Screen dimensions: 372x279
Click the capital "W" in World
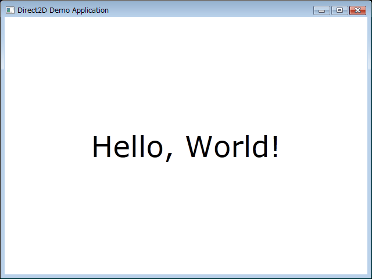202,146
